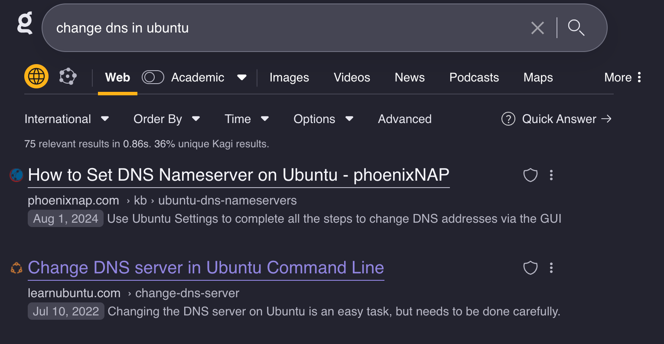Switch to the Web tab
The image size is (664, 344).
[x=117, y=78]
